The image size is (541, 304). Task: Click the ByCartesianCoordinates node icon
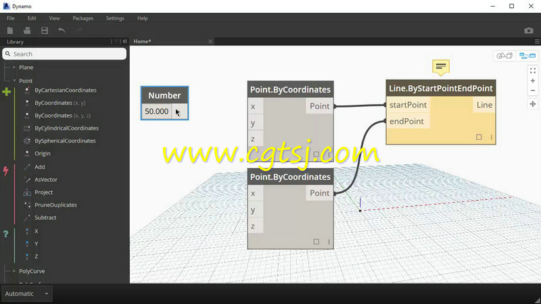click(27, 91)
